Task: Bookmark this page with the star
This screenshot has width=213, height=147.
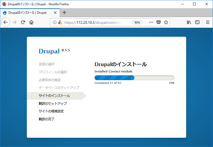Action: pyautogui.click(x=166, y=22)
